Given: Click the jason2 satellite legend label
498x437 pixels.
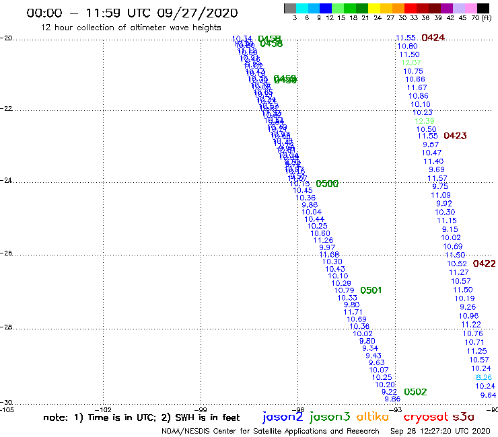Looking at the screenshot, I should (283, 417).
